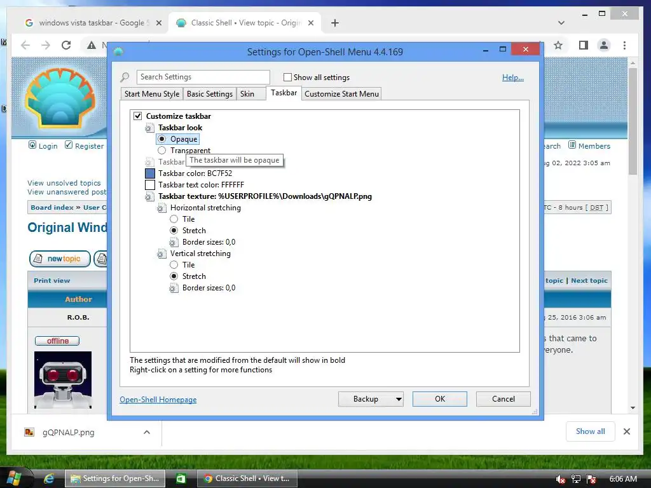Click Taskbar texture path setting

point(265,196)
